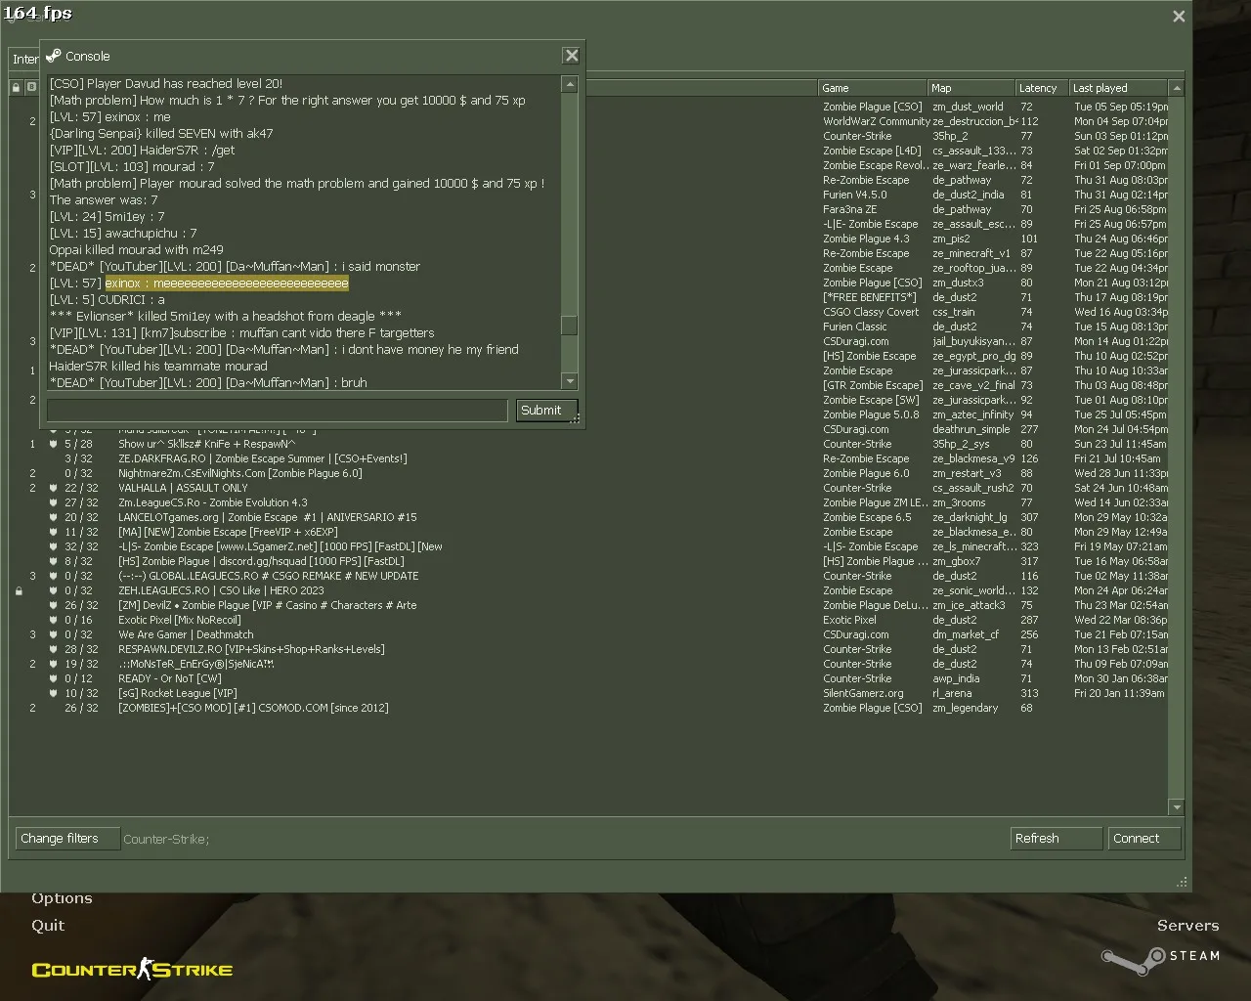Click console scrollbar down arrow
The width and height of the screenshot is (1251, 1001).
pos(569,380)
